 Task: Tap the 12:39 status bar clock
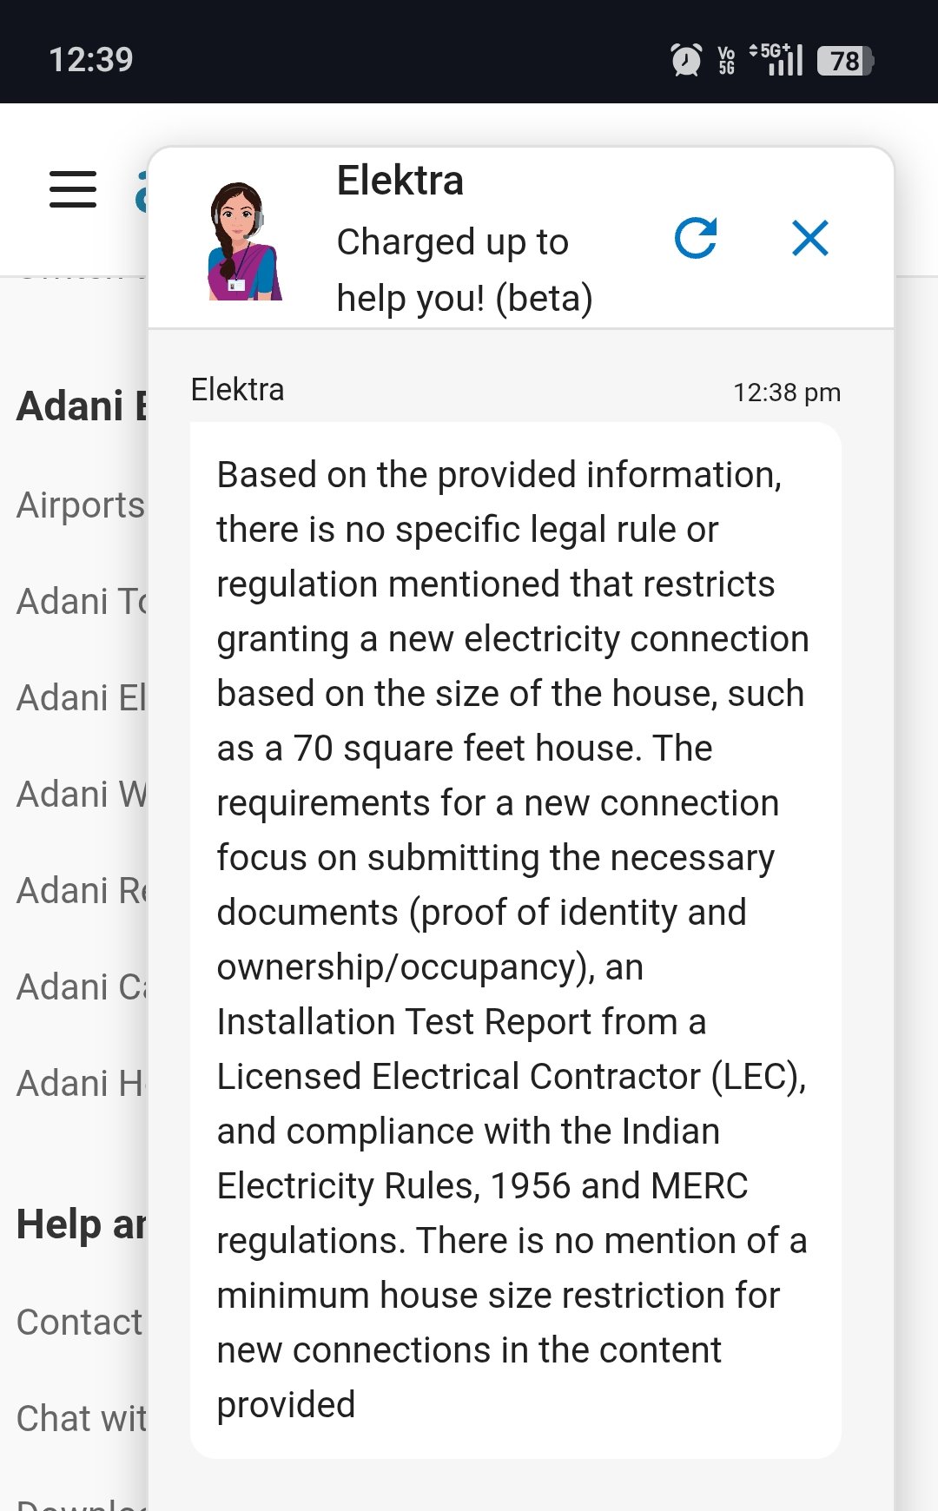click(x=91, y=60)
